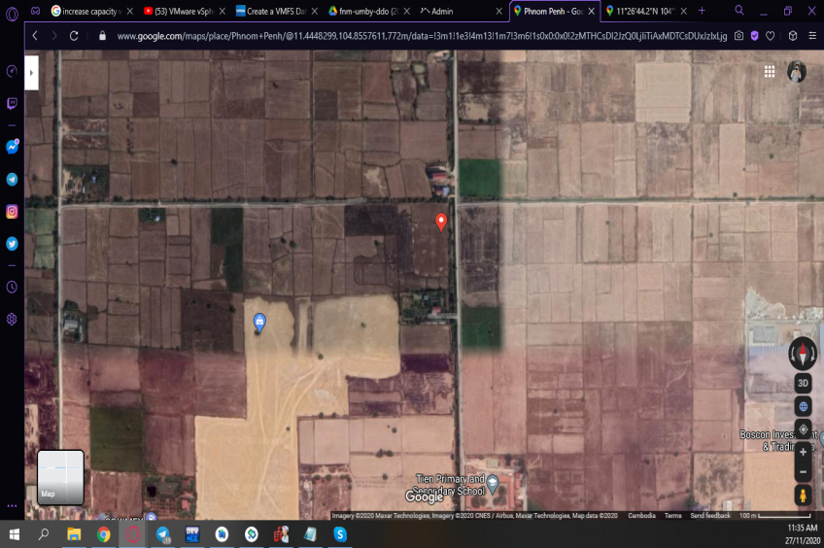Image resolution: width=824 pixels, height=548 pixels.
Task: Click the red location pin on the map
Action: pos(441,222)
